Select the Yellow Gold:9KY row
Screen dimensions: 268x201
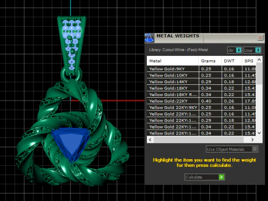[202, 69]
